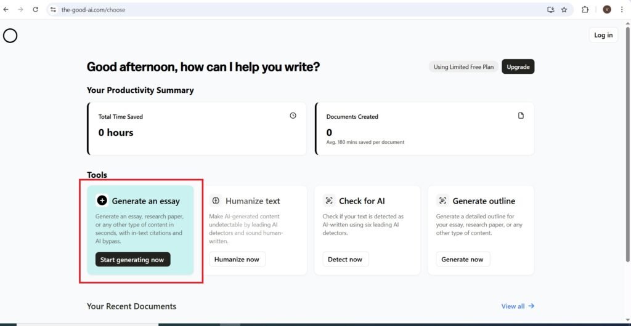Click the document icon in Documents Created
The height and width of the screenshot is (326, 631).
[521, 116]
